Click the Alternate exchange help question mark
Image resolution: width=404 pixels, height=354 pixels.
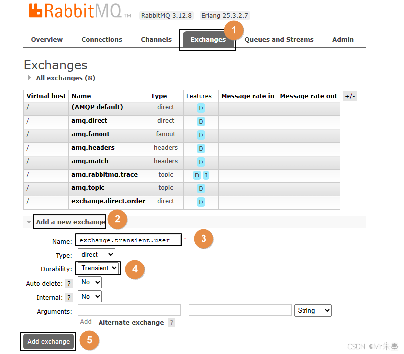coord(171,322)
